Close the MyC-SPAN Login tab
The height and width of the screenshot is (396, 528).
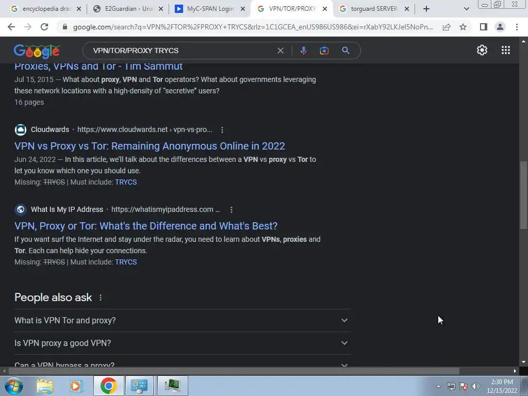coord(243,9)
